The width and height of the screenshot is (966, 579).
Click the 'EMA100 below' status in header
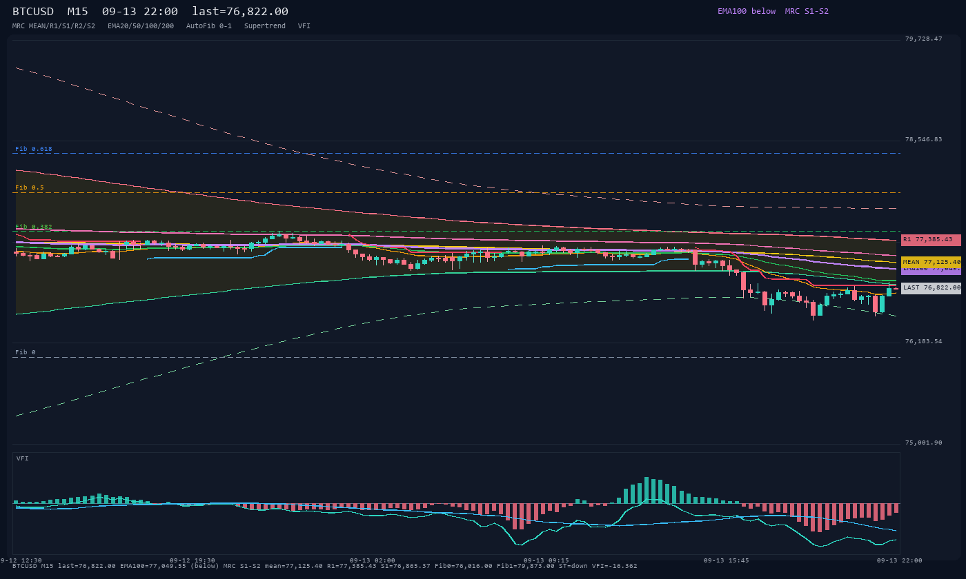[x=747, y=11]
